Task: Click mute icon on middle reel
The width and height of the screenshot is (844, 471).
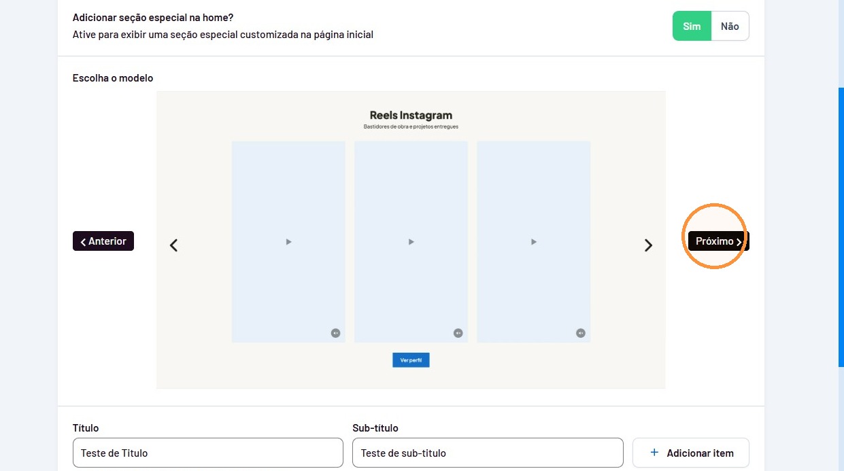Action: point(458,333)
